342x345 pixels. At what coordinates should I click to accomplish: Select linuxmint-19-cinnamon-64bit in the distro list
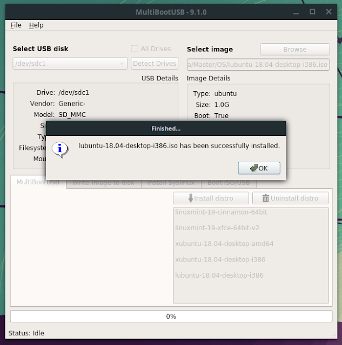(251, 212)
